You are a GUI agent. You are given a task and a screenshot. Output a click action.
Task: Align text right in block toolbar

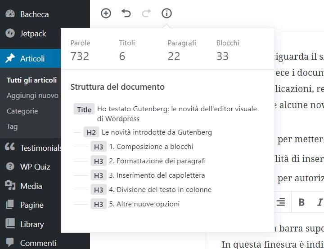281,202
